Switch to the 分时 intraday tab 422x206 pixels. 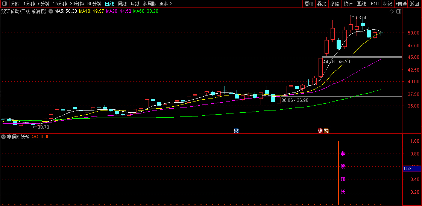[15, 4]
